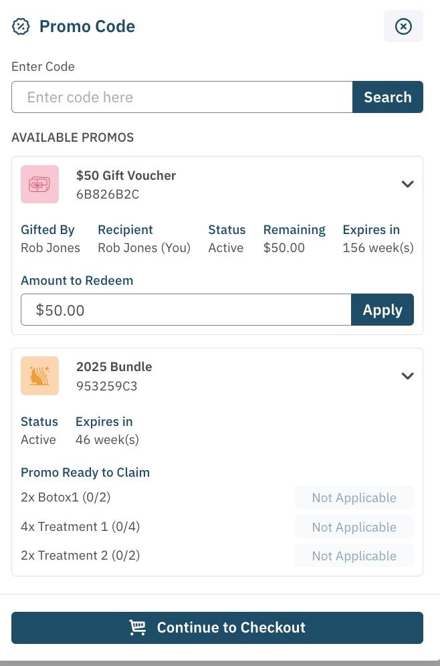Click voucher code 6B826B2C
Viewport: 440px width, 666px height.
pyautogui.click(x=108, y=195)
